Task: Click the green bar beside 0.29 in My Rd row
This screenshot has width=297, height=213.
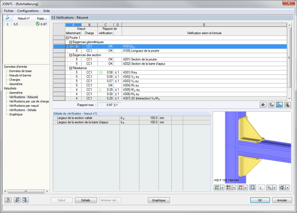Action: click(x=100, y=90)
